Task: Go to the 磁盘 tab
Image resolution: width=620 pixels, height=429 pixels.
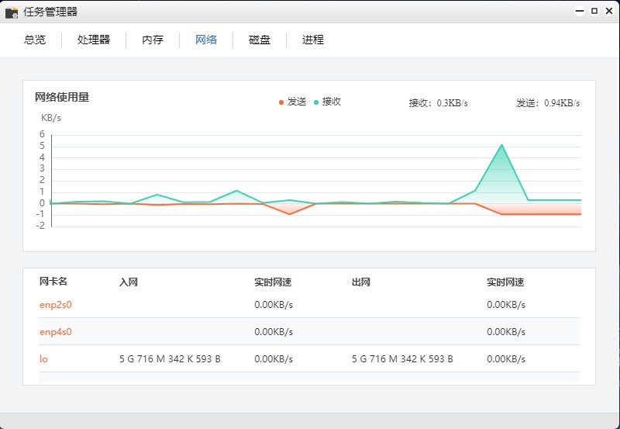Action: 260,40
